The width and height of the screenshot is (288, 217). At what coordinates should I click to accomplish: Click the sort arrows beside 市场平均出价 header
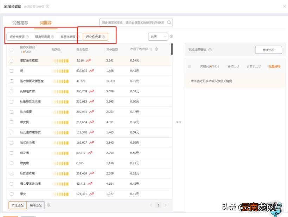point(151,49)
